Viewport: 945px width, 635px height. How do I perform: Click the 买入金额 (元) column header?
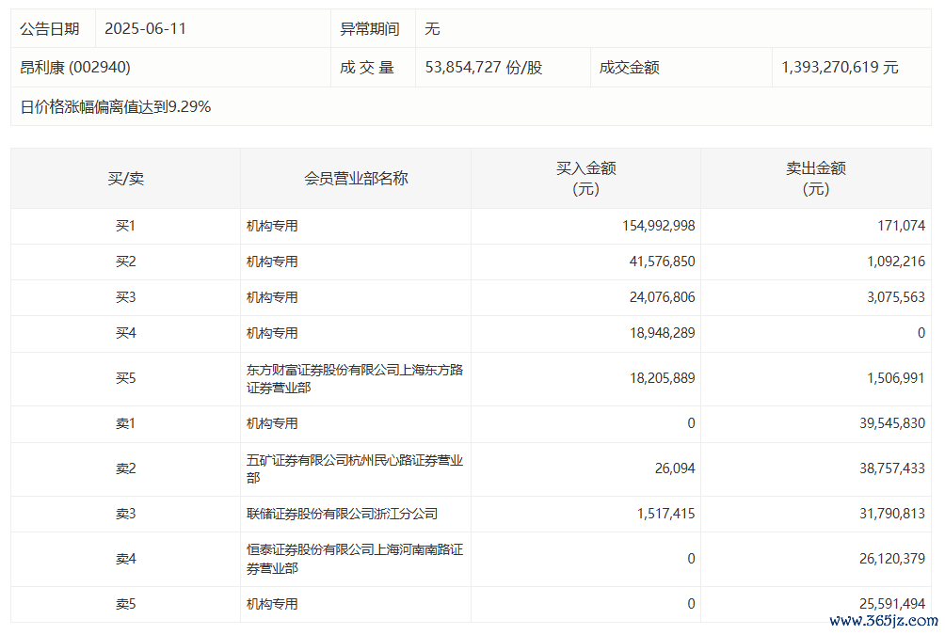tap(585, 179)
